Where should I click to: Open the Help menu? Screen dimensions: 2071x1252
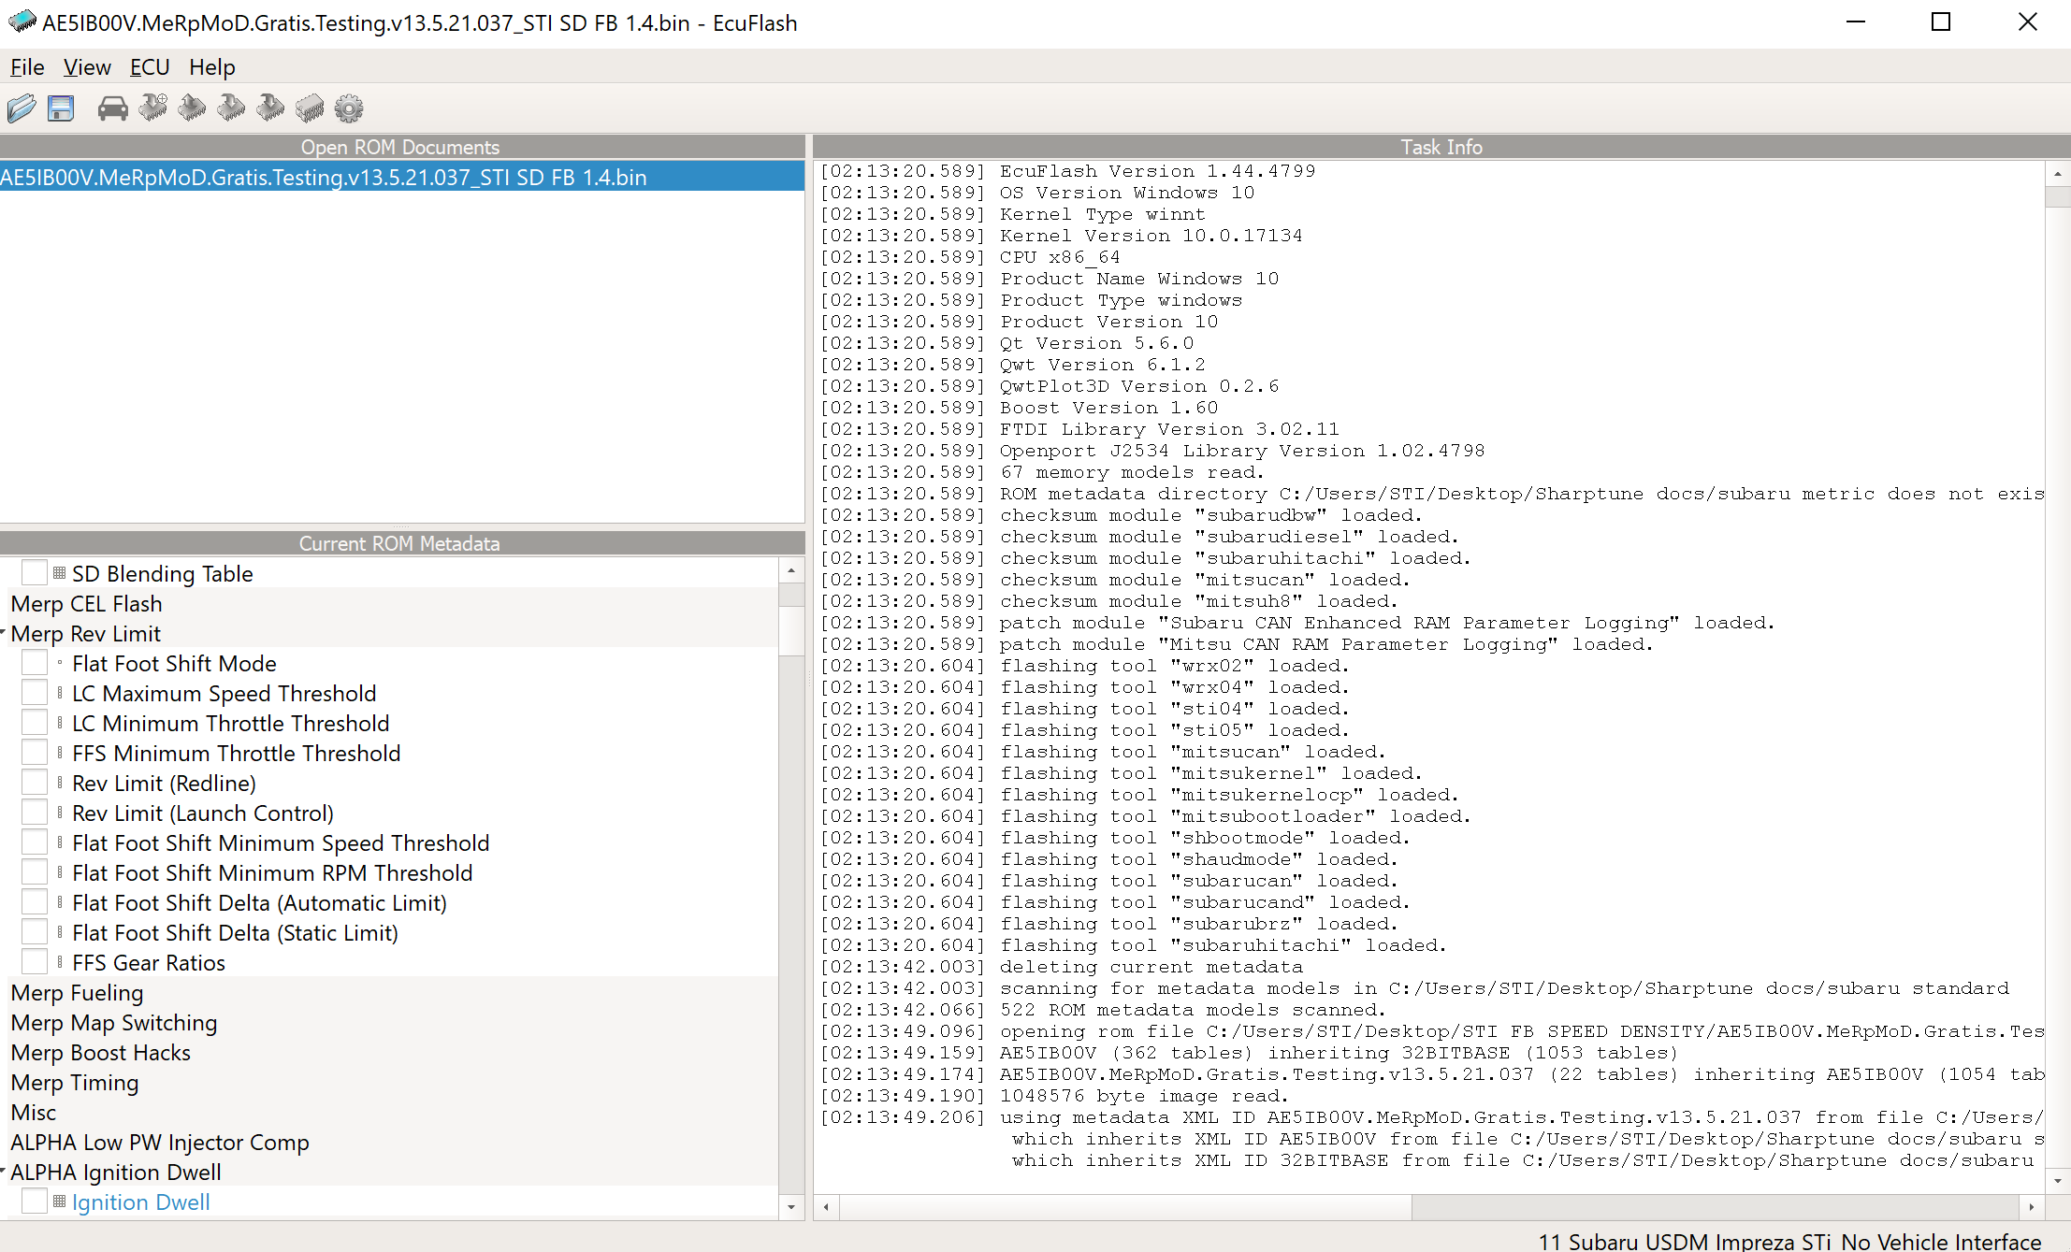(211, 67)
